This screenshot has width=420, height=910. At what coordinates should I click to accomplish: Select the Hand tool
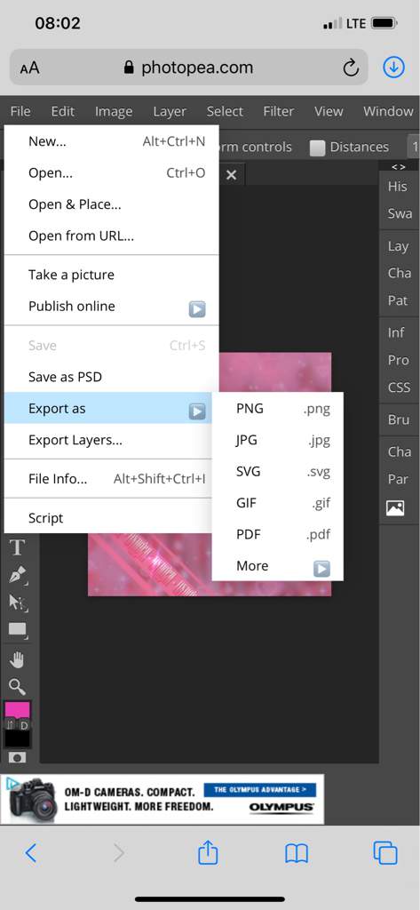pyautogui.click(x=18, y=660)
